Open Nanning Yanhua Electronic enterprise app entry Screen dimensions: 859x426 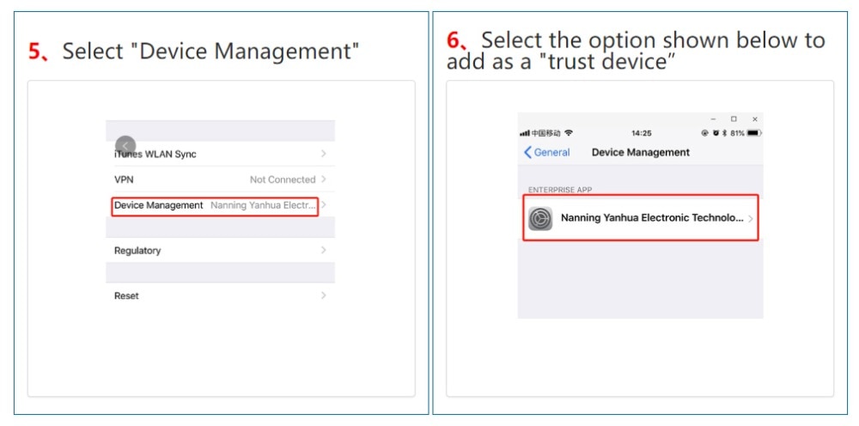[641, 218]
